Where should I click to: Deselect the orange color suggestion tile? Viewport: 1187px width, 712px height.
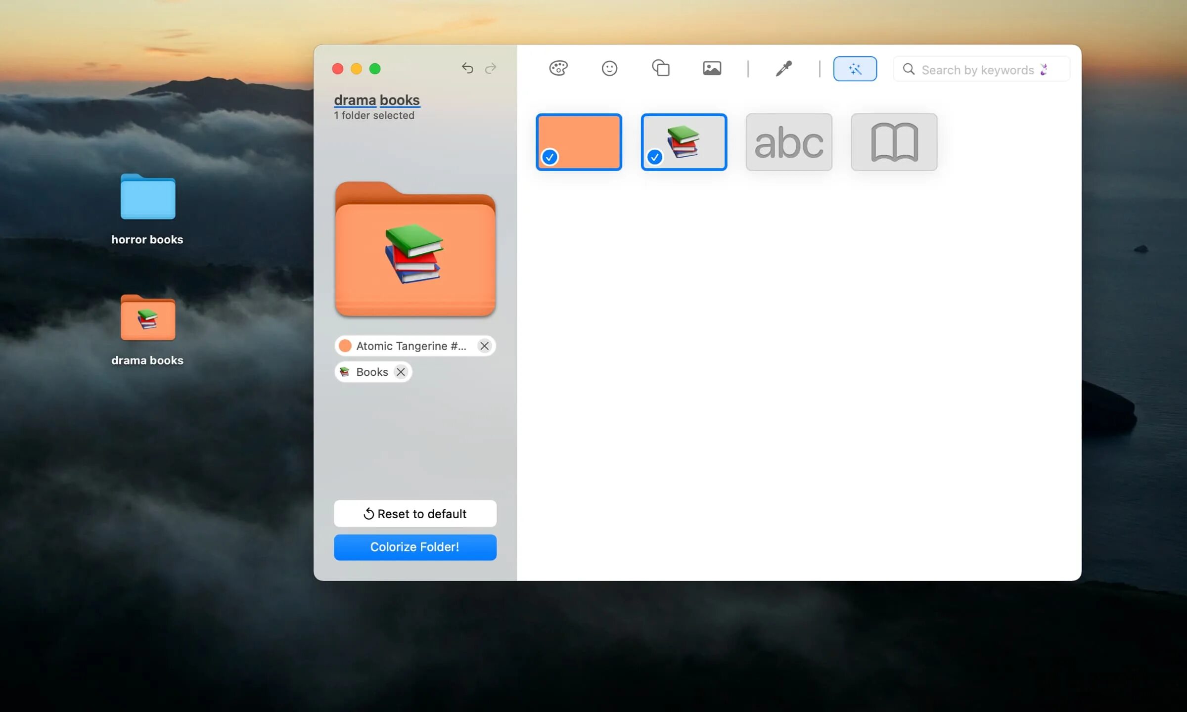[579, 142]
